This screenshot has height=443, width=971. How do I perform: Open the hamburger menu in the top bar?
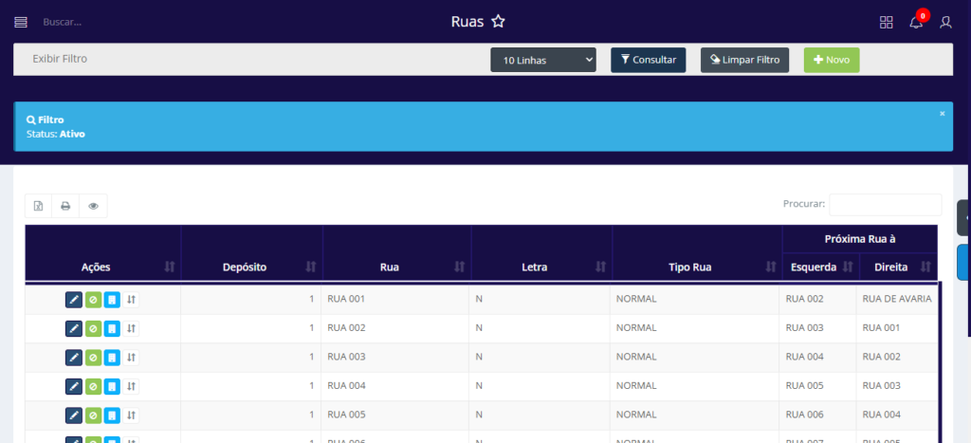[x=21, y=22]
